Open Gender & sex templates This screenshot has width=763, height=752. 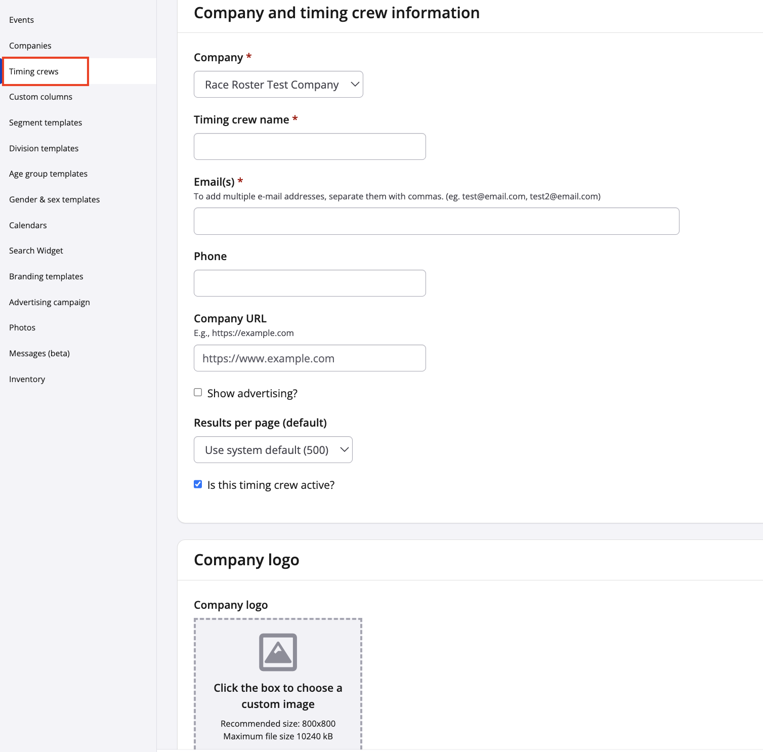[54, 199]
